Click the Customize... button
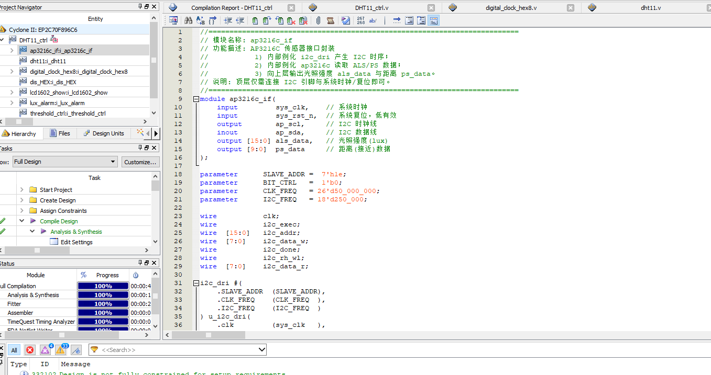This screenshot has height=375, width=711. [140, 162]
